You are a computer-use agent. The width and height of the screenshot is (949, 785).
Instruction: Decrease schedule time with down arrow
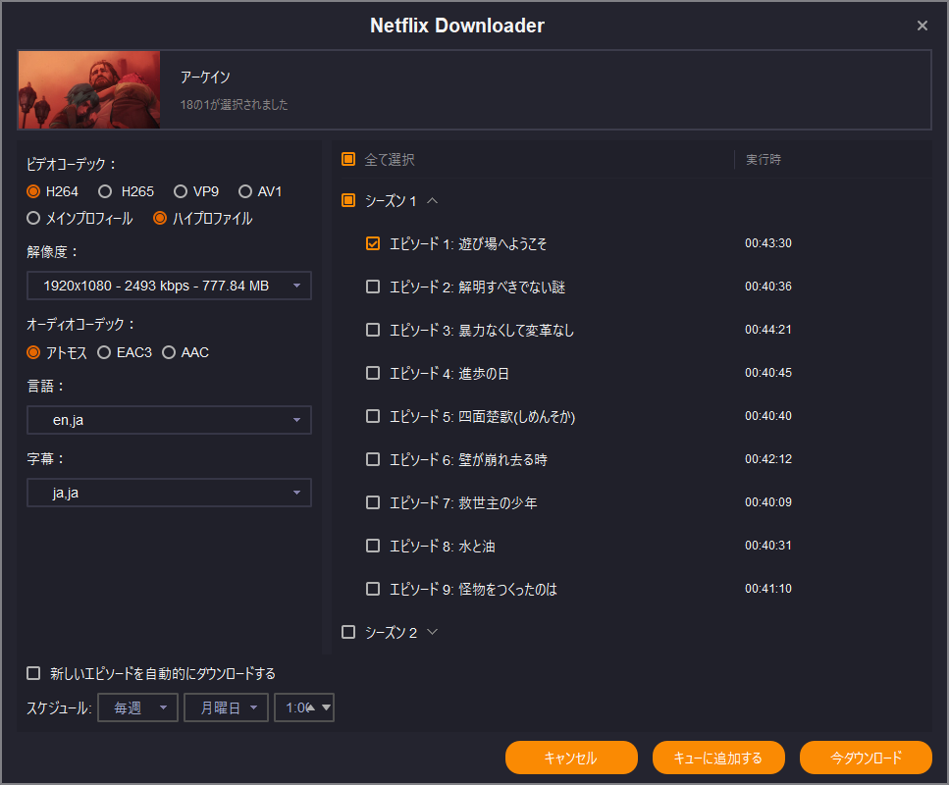coord(327,707)
